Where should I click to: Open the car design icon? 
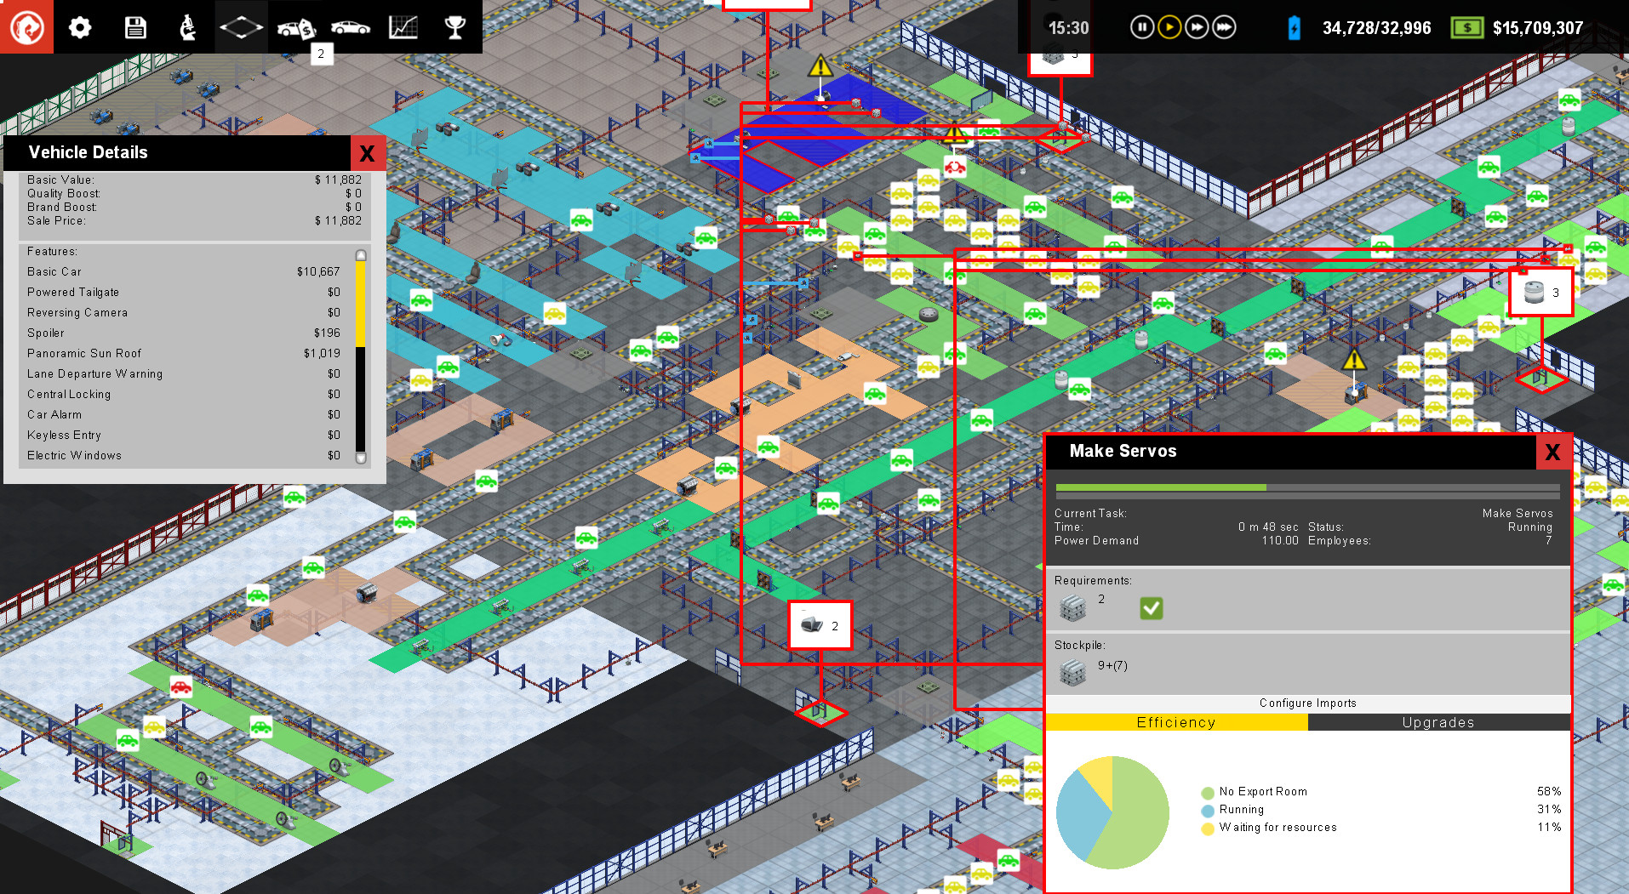350,27
